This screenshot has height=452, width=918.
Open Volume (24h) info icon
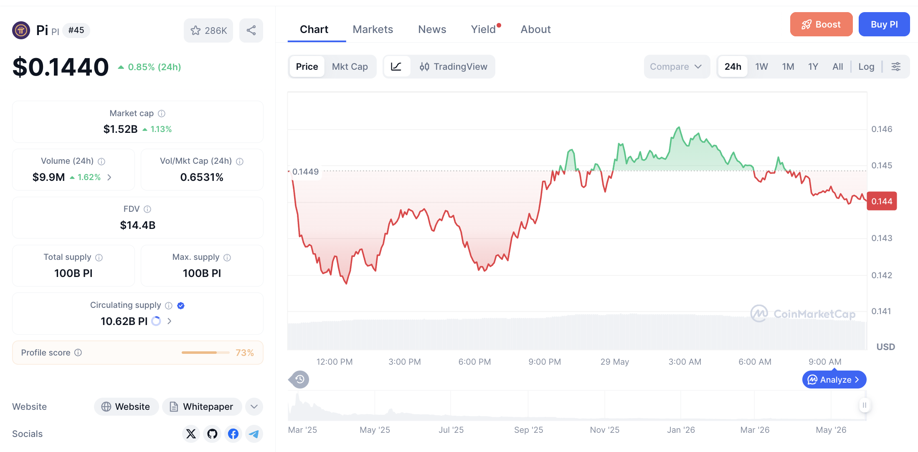coord(101,161)
